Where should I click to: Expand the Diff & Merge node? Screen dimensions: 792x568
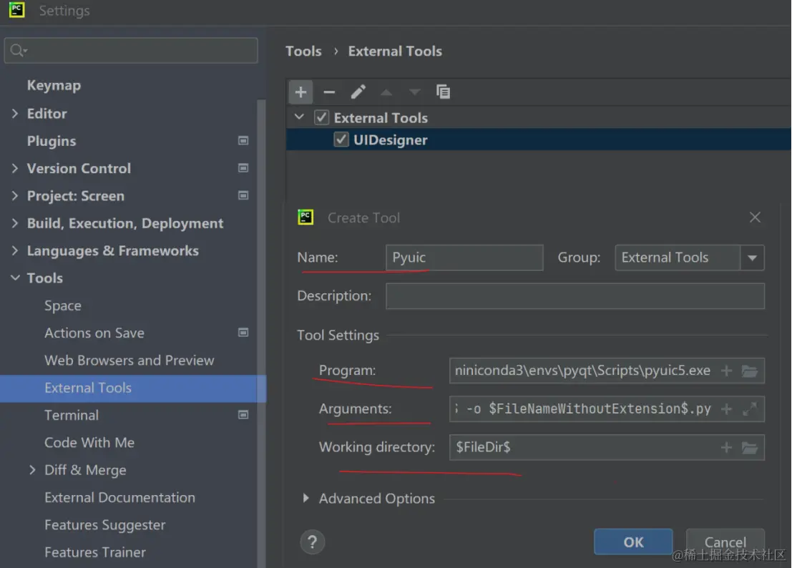(32, 470)
